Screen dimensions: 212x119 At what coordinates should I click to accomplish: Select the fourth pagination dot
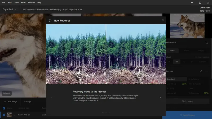coord(109,113)
